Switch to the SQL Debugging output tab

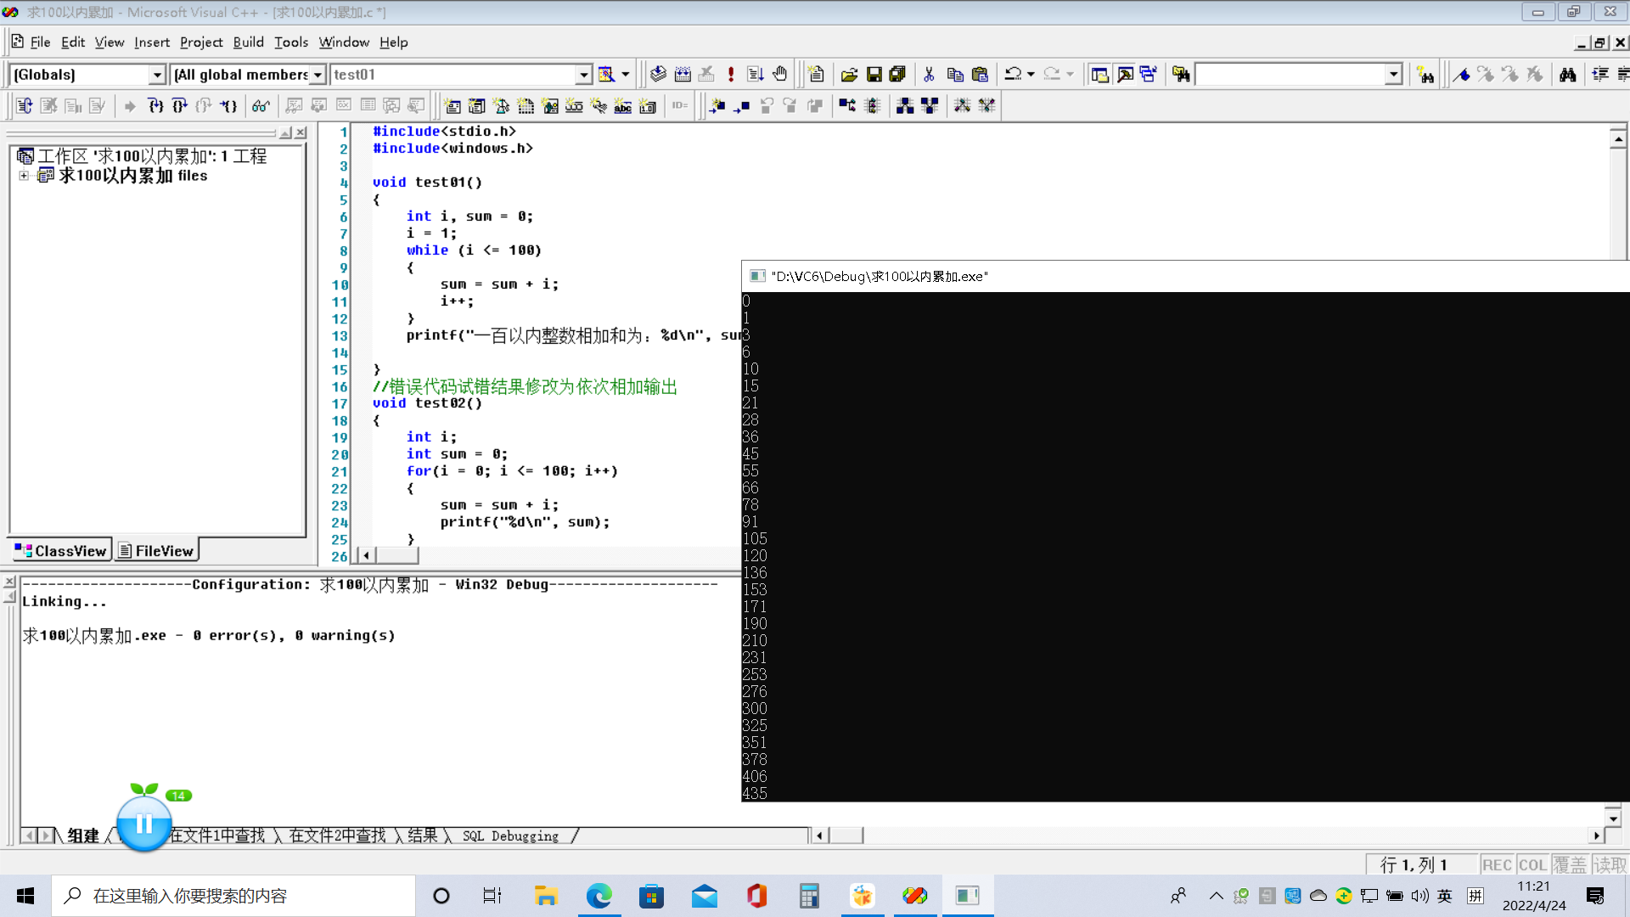(510, 836)
